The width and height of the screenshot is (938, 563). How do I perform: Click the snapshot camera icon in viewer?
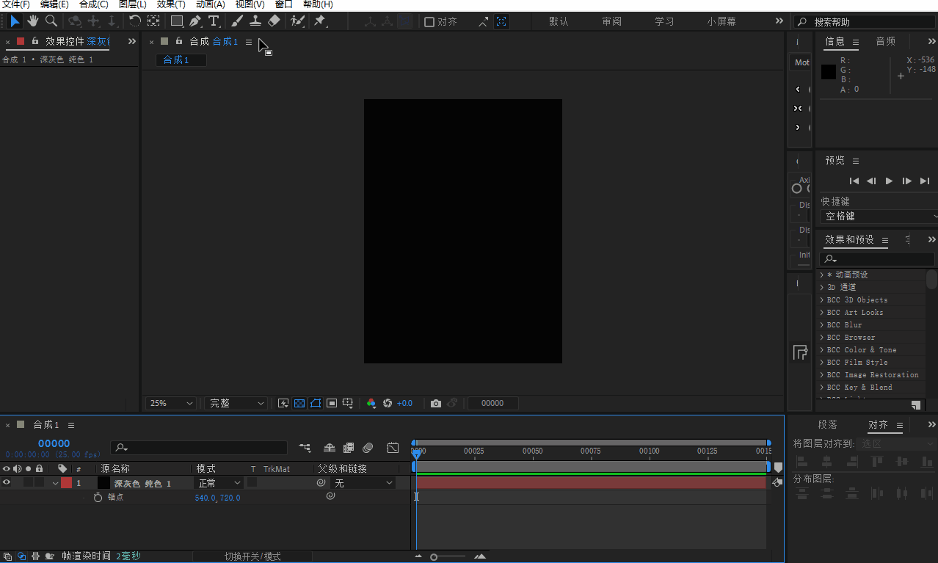(x=436, y=403)
